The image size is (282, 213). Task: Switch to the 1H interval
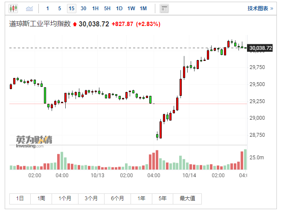pos(95,9)
